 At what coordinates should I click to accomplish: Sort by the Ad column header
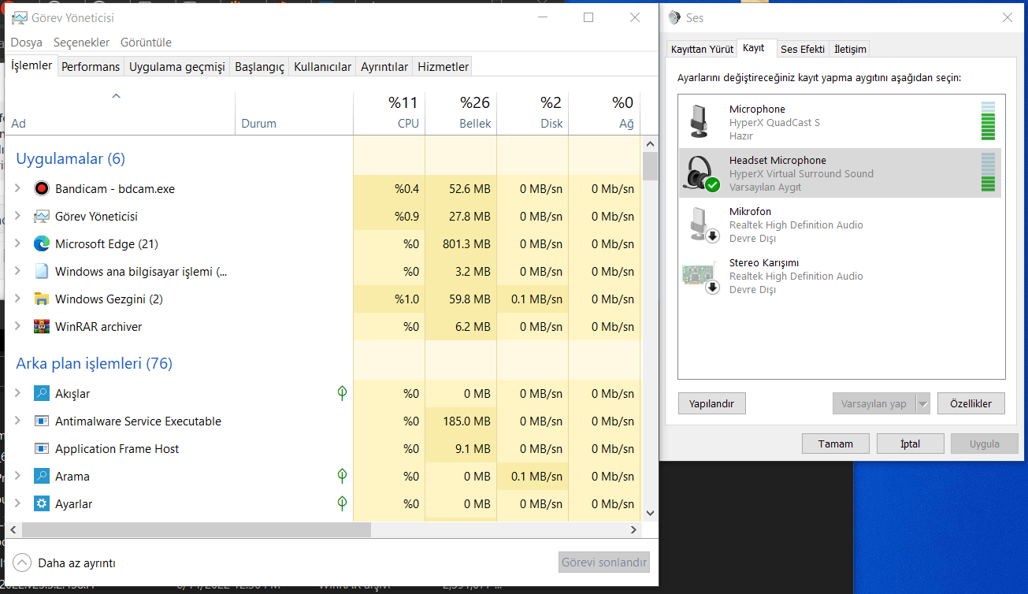click(x=120, y=113)
